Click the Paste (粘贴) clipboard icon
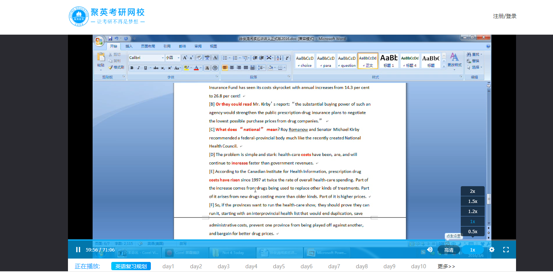This screenshot has width=553, height=272. [101, 57]
